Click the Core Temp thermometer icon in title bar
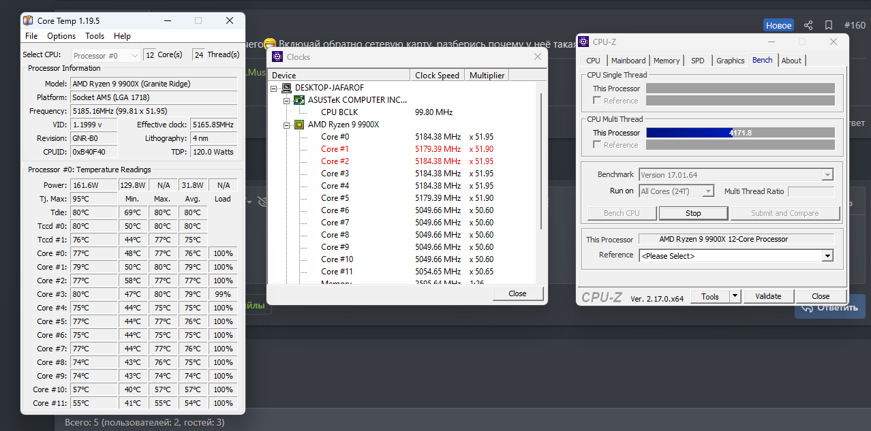This screenshot has height=431, width=871. (x=28, y=20)
